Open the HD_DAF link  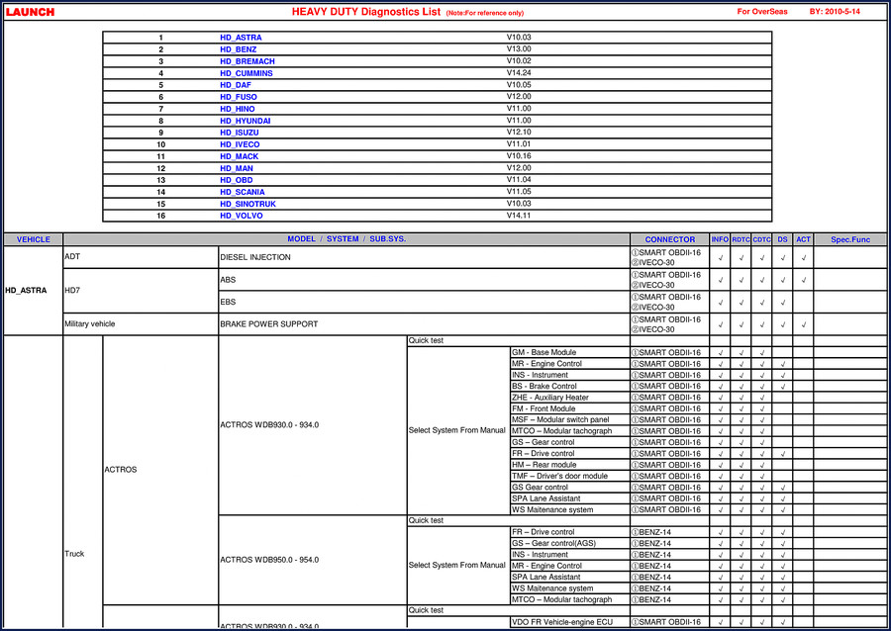pos(236,85)
